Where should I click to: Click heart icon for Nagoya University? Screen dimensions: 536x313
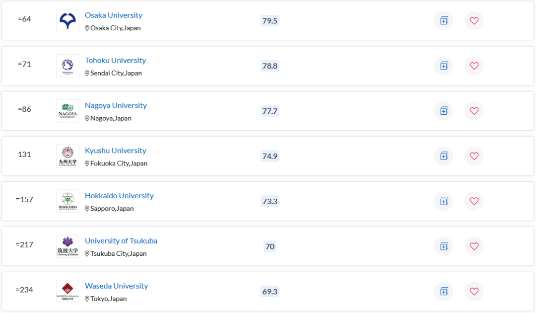(474, 111)
